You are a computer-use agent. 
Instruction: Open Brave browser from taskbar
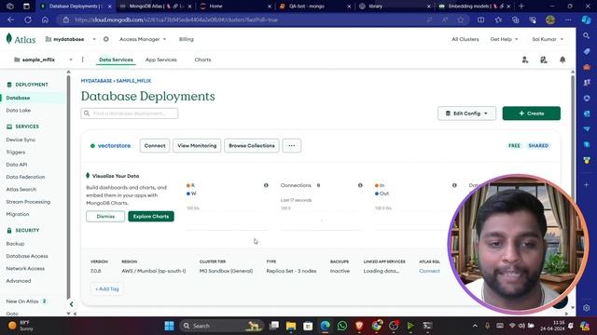[359, 326]
